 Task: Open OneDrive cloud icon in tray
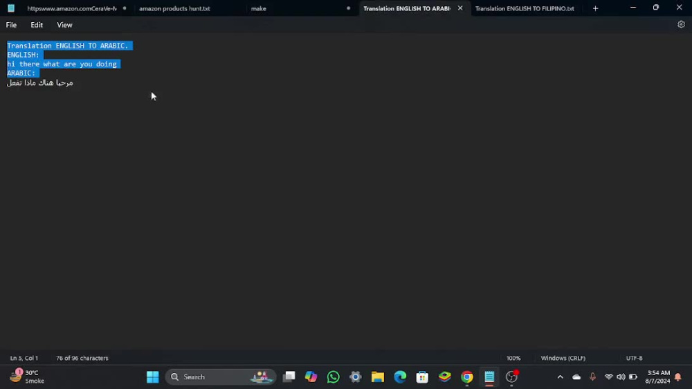[x=576, y=377]
